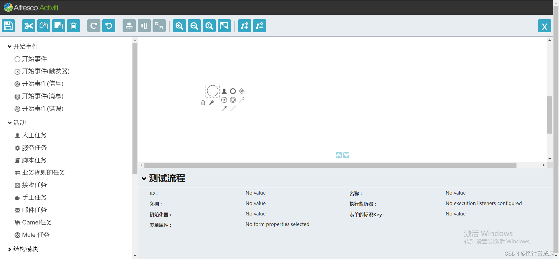This screenshot has width=559, height=259.
Task: Zoom out of the canvas
Action: [194, 26]
